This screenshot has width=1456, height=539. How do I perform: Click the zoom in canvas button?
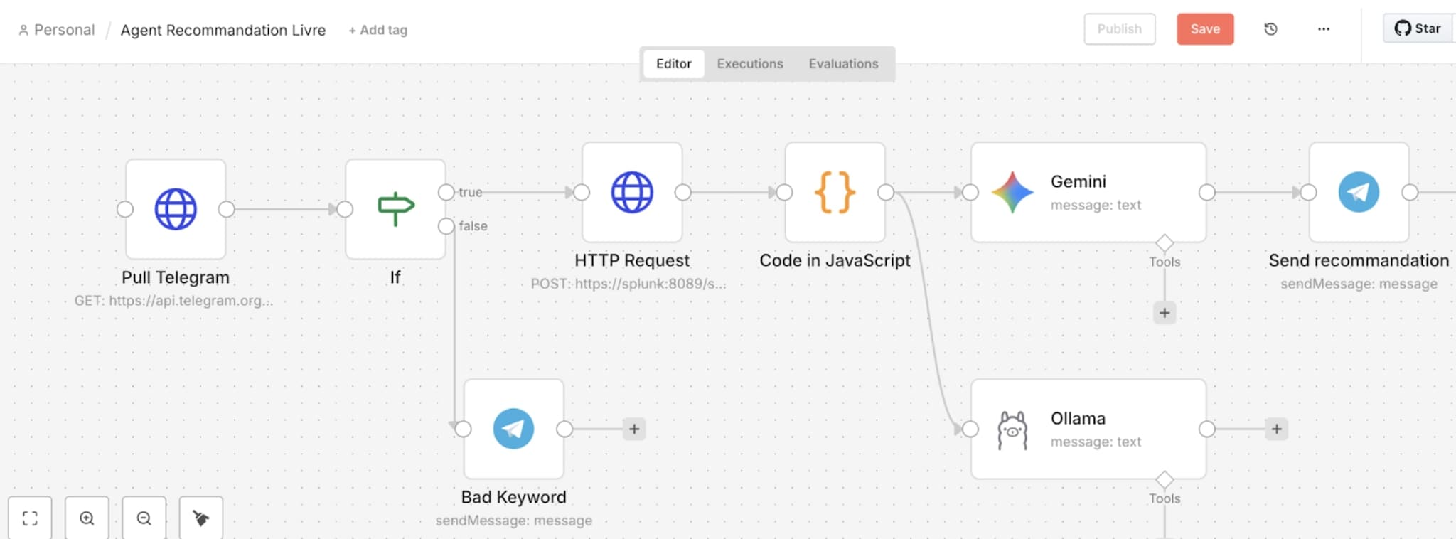tap(87, 518)
